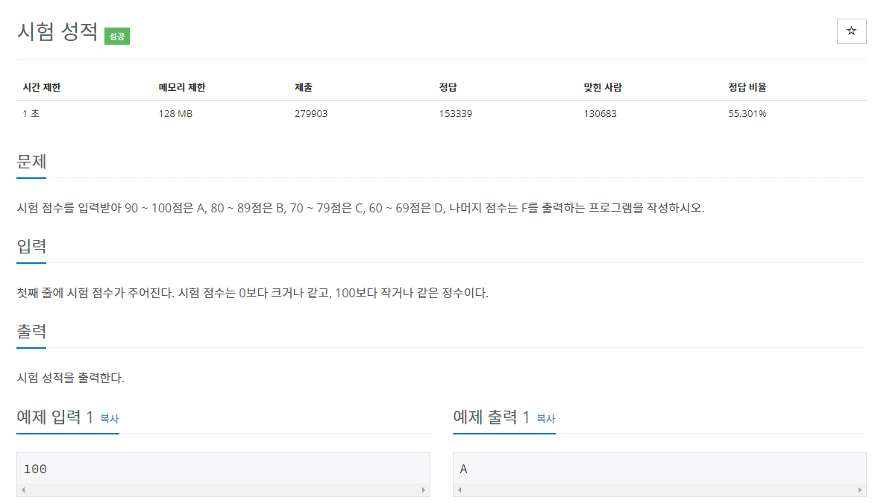
Task: Click the memory limit value 128 MB
Action: click(x=175, y=113)
